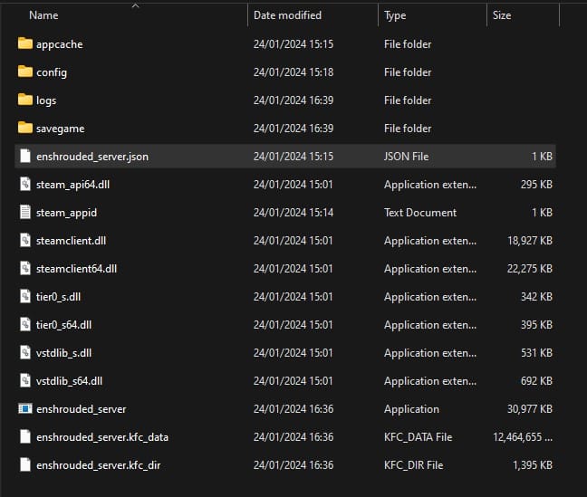Screen dimensions: 587x497
Task: Click the 18,927 KB size value
Action: (x=530, y=241)
